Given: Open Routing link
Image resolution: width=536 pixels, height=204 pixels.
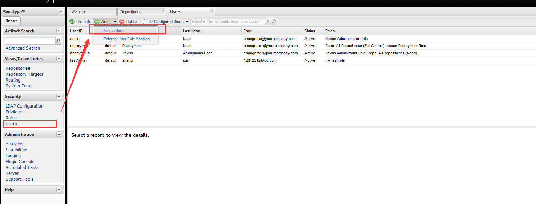Looking at the screenshot, I should (x=13, y=80).
